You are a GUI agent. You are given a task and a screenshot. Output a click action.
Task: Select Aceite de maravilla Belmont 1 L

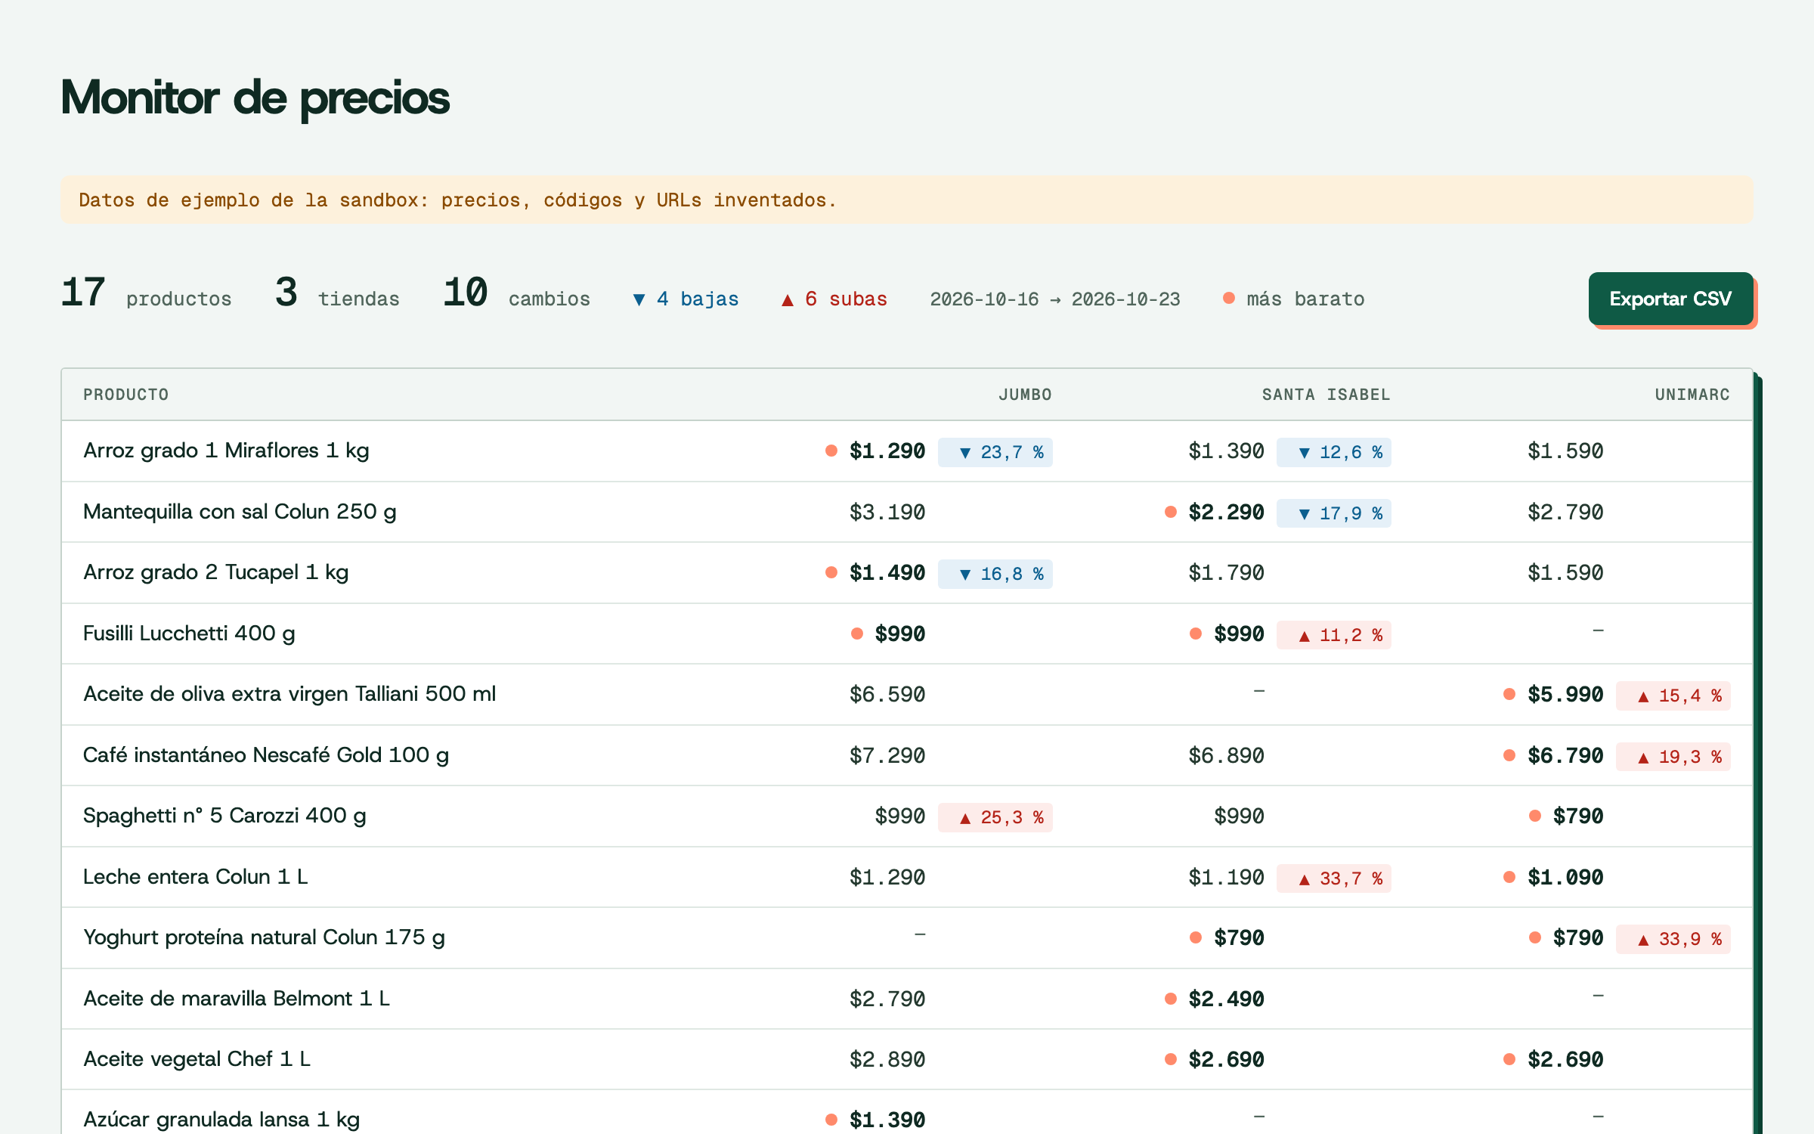[236, 999]
